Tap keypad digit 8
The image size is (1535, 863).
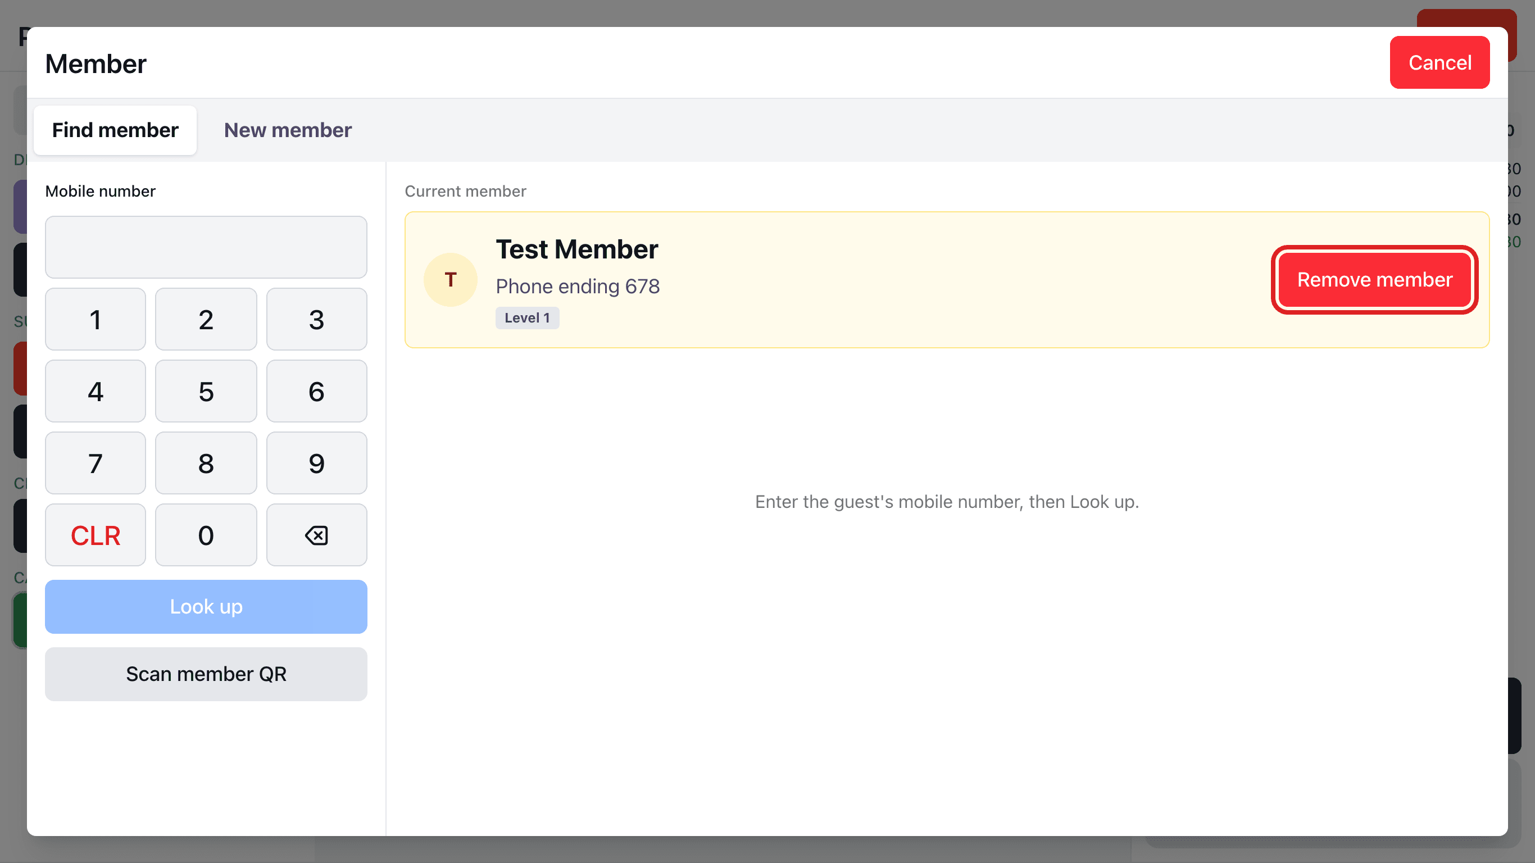(206, 463)
